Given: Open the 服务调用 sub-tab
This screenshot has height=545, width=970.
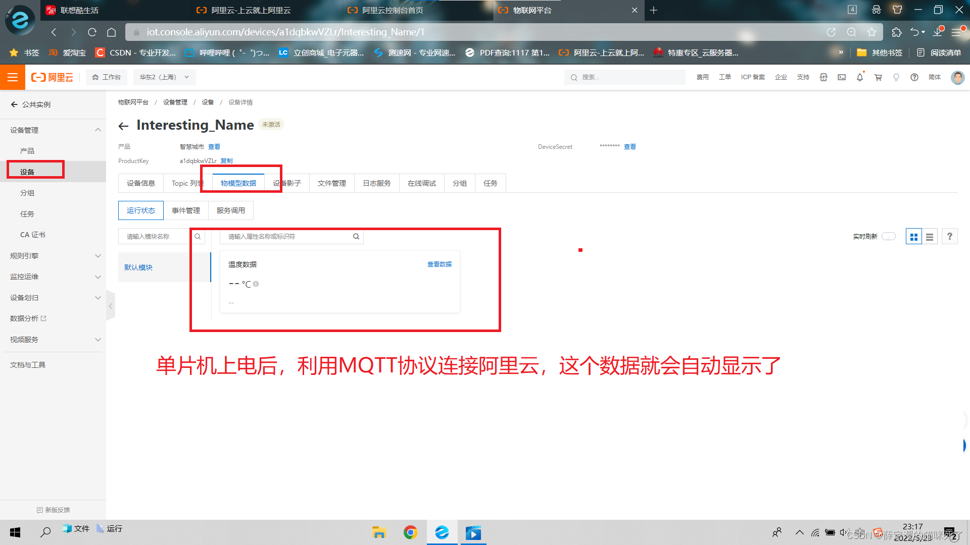Looking at the screenshot, I should (231, 210).
